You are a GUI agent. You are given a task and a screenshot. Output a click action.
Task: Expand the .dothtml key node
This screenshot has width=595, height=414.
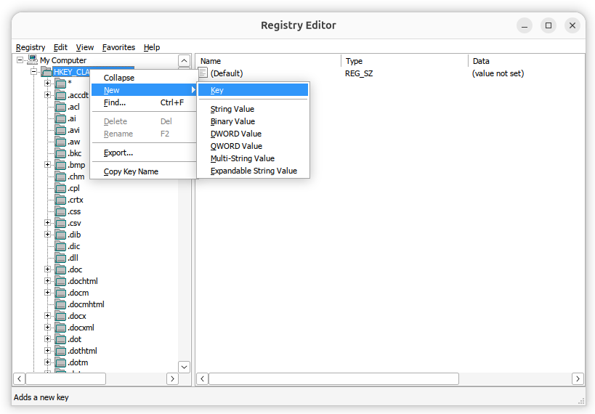tap(48, 351)
